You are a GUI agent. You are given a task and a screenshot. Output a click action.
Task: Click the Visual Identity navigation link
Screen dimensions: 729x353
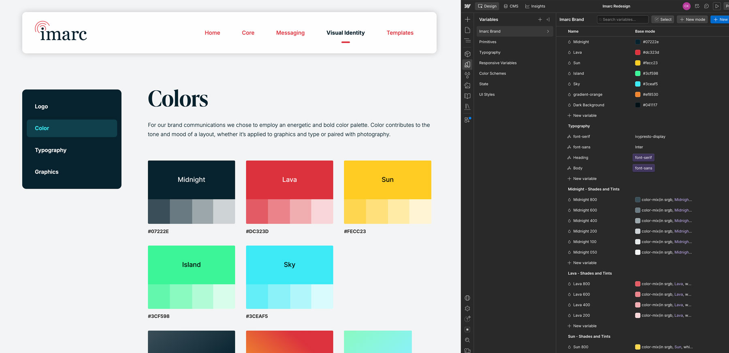(345, 33)
